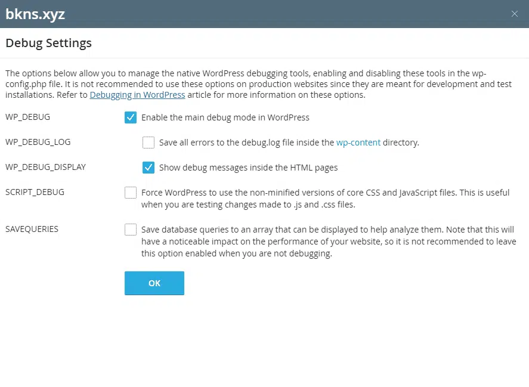
Task: Select the SAVEQUERIES option name
Action: tap(32, 229)
